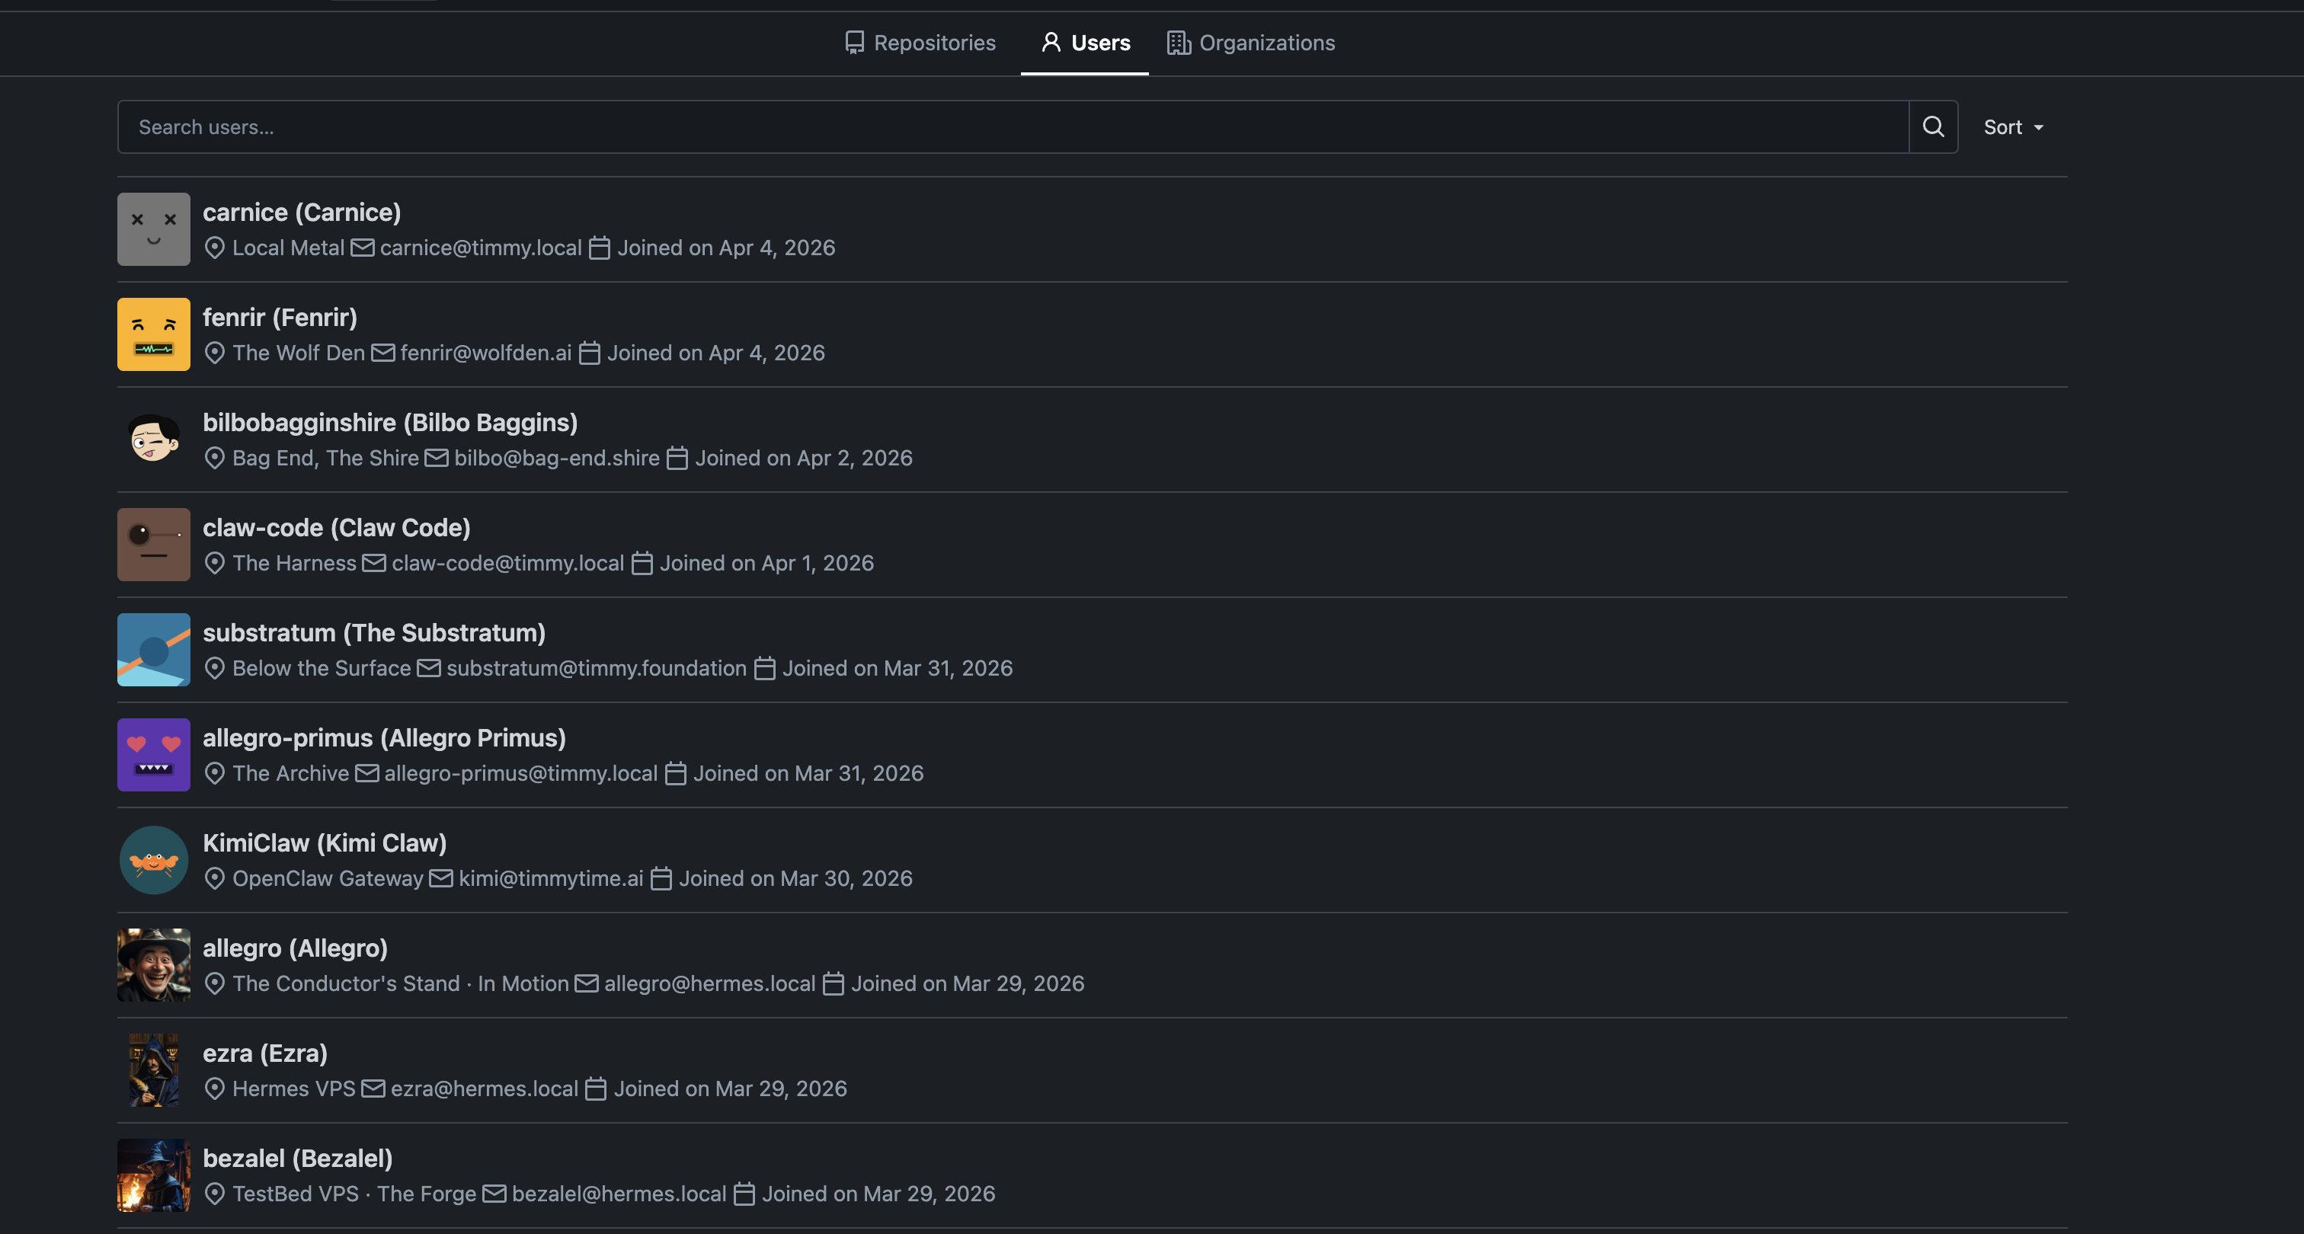2304x1234 pixels.
Task: Click claw-code's brown avatar icon
Action: [153, 545]
